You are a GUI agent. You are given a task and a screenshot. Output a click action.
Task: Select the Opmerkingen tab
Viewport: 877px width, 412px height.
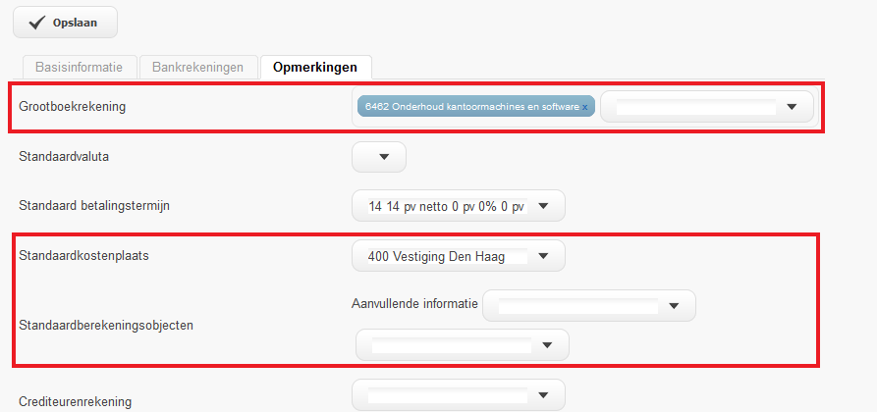coord(315,68)
